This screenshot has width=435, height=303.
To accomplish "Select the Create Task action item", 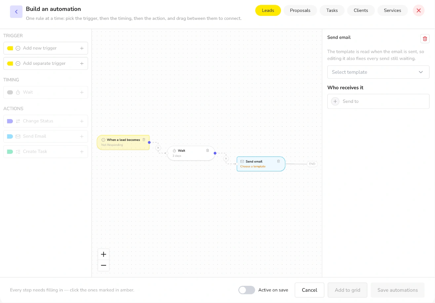I will (x=46, y=151).
